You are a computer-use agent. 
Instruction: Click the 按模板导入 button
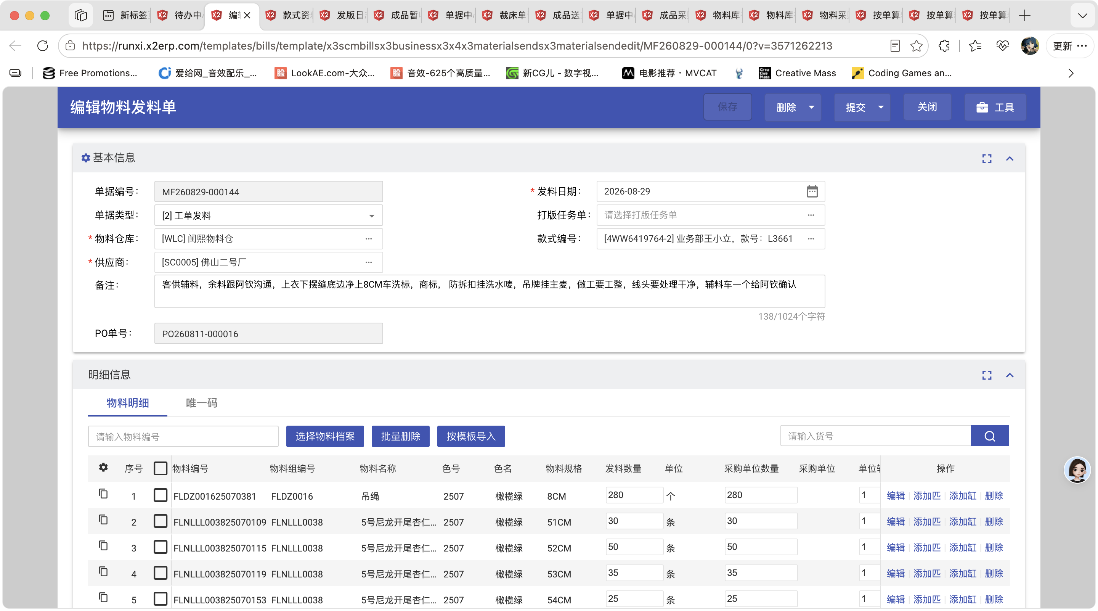click(x=471, y=436)
